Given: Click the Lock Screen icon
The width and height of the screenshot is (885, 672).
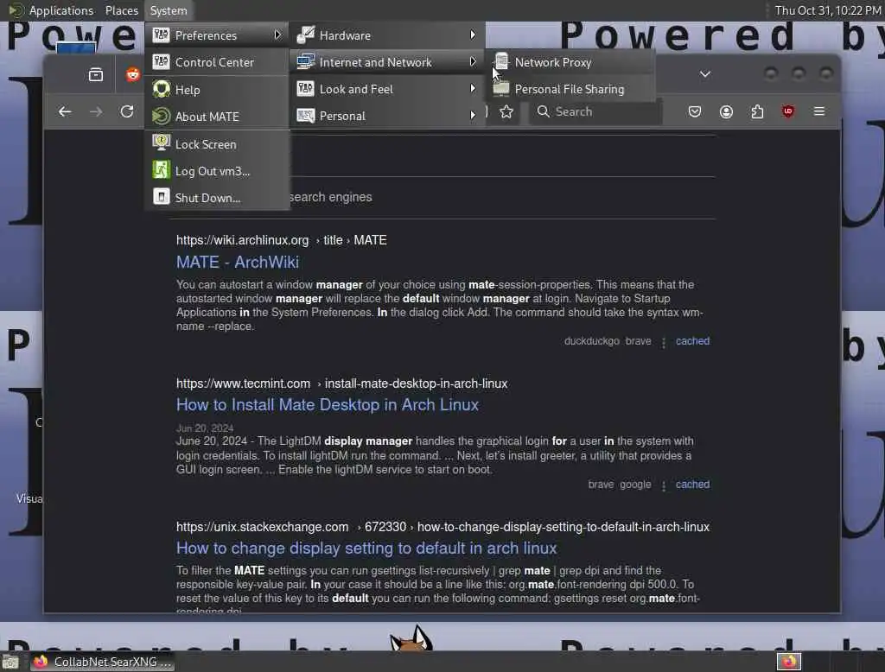Looking at the screenshot, I should point(161,143).
